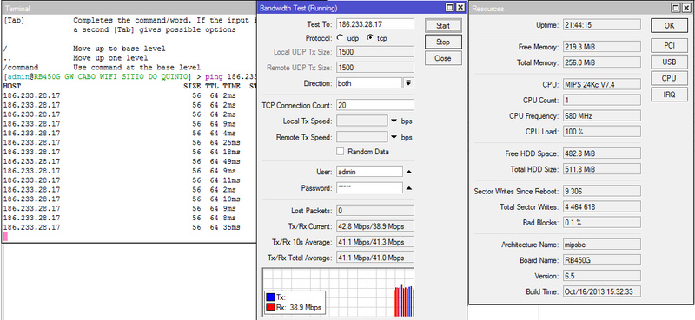The image size is (695, 320).
Task: Click the Terminal window title bar
Action: coord(129,8)
